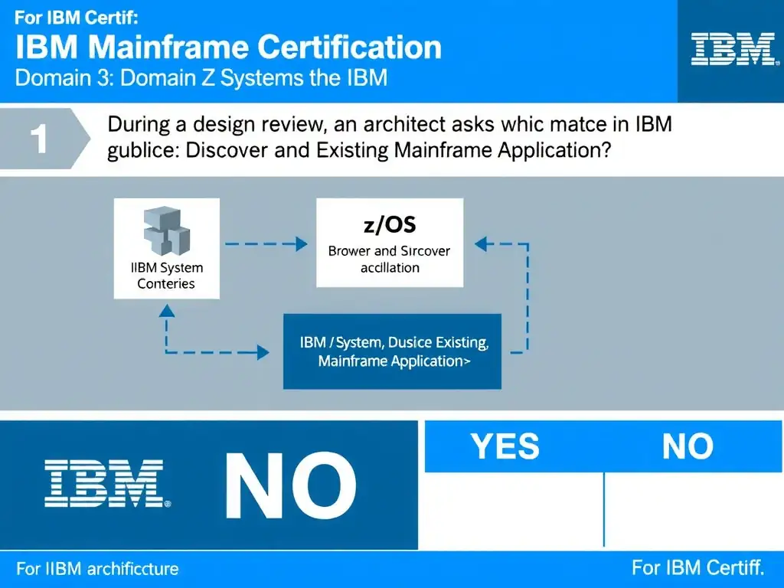This screenshot has width=784, height=588.
Task: Select the NO column header in table
Action: pyautogui.click(x=688, y=446)
